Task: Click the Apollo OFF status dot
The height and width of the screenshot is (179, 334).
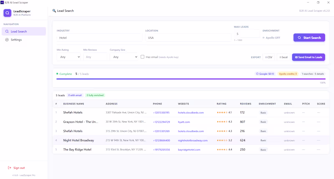Action: click(x=263, y=38)
